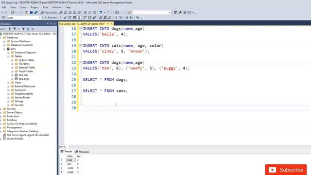This screenshot has height=175, width=311.
Task: Decrease indent of selected lines
Action: (x=127, y=17)
